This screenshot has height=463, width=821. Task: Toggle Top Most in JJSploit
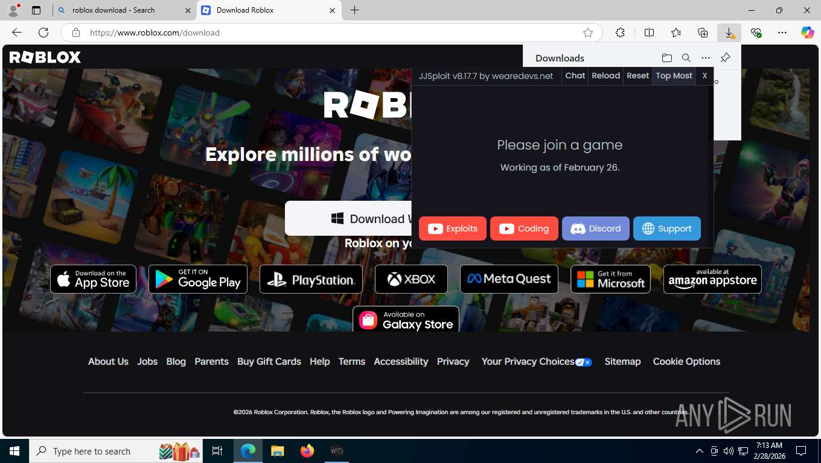pos(674,76)
